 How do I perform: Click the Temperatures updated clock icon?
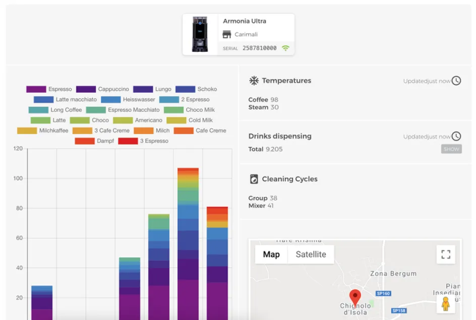point(456,81)
